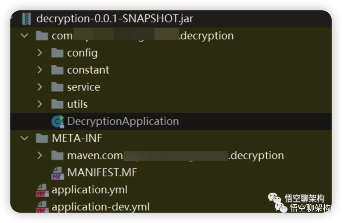The height and width of the screenshot is (223, 342).
Task: Click the MANIFEST.MF file icon
Action: (x=58, y=173)
